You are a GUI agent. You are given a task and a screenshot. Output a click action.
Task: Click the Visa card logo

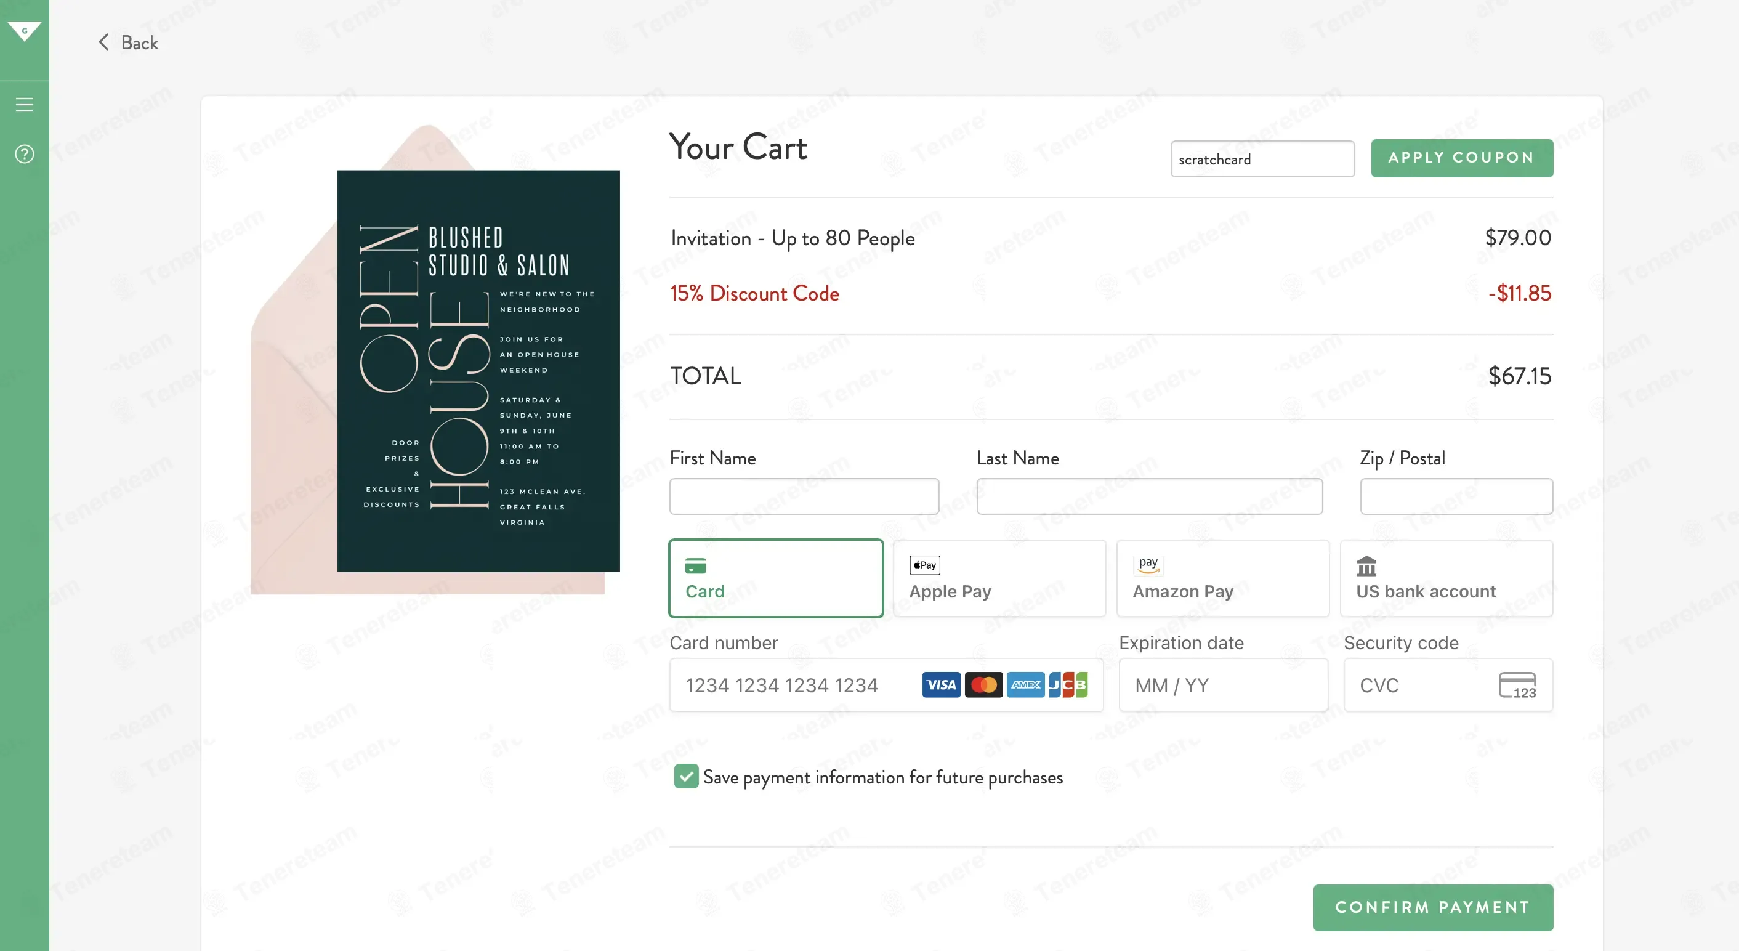941,685
